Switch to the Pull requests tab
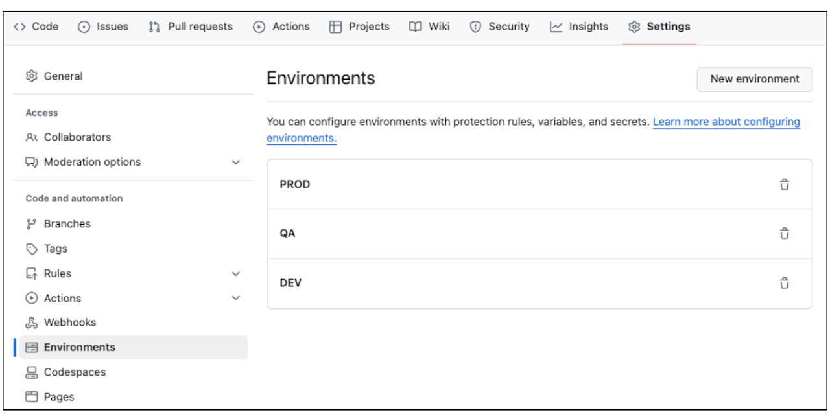830x419 pixels. pos(191,27)
